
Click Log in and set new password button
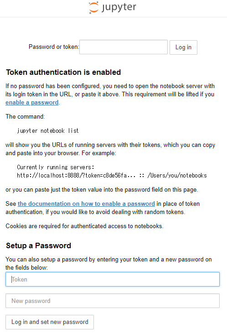[50, 322]
